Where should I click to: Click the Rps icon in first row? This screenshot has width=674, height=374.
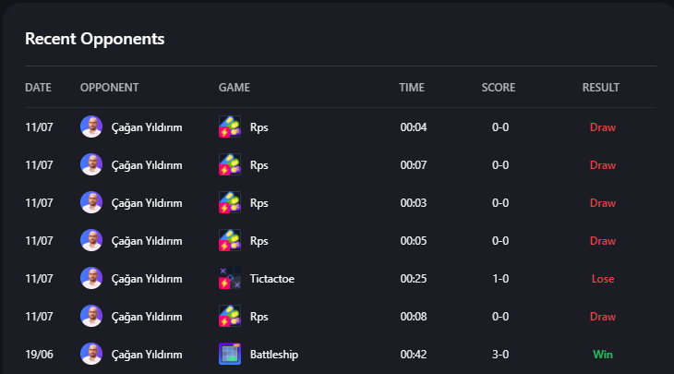click(230, 127)
